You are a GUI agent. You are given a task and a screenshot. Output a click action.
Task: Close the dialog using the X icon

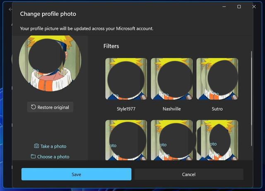254,7
